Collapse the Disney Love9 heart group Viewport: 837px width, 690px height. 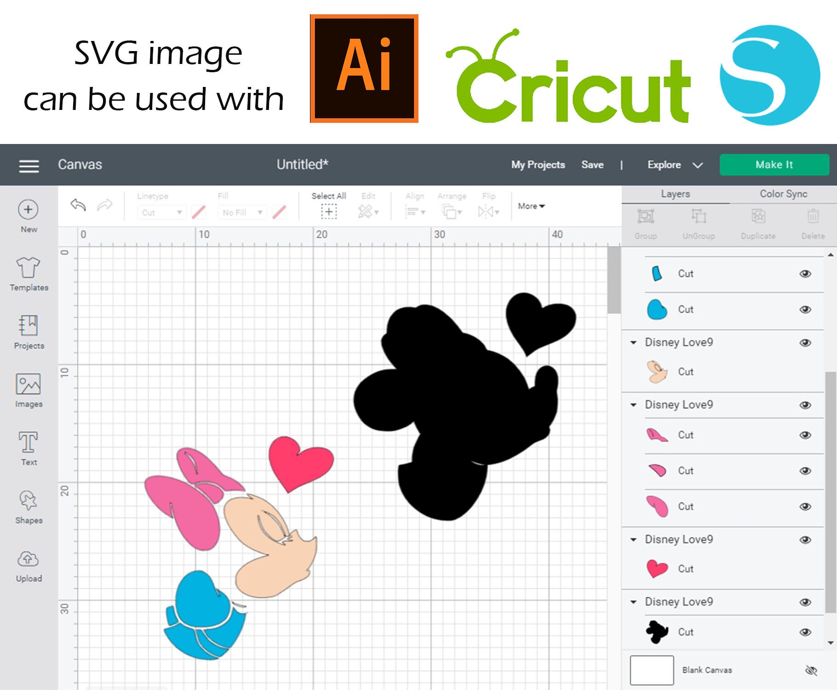[x=633, y=540]
